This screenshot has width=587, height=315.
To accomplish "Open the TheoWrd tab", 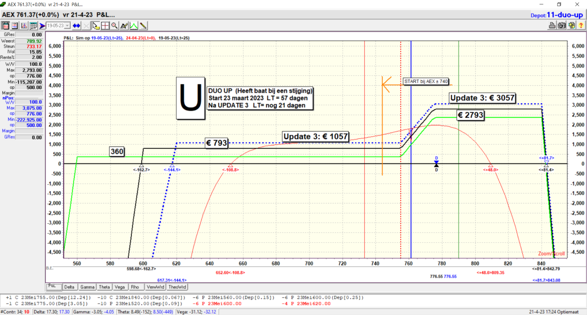I will pos(177,287).
